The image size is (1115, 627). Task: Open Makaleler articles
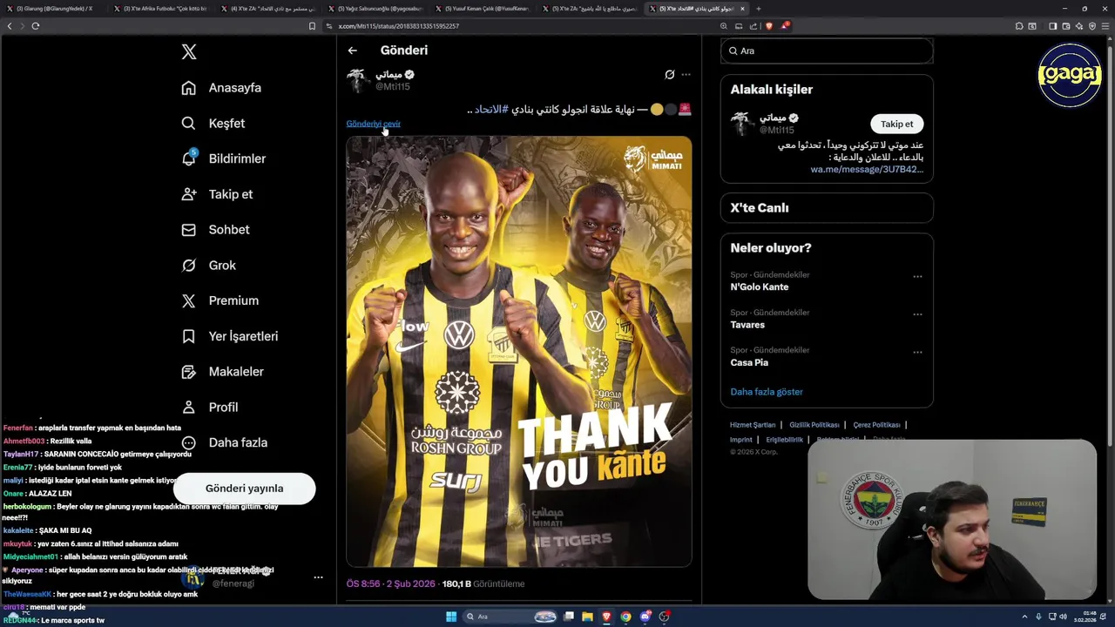[222, 372]
